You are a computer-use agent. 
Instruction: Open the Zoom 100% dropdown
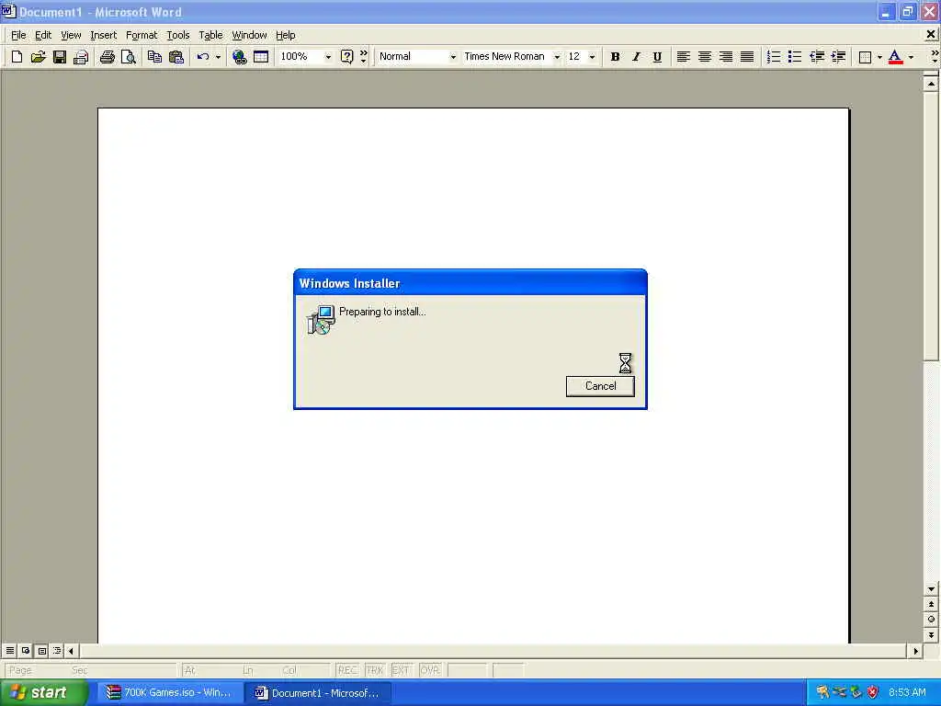[x=328, y=57]
